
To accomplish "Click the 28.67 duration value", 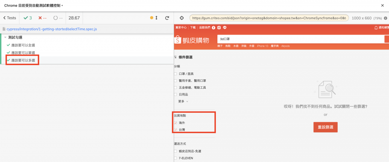I will point(74,18).
